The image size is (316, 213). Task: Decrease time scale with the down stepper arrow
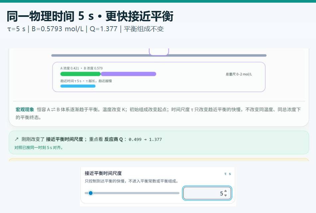click(x=226, y=195)
